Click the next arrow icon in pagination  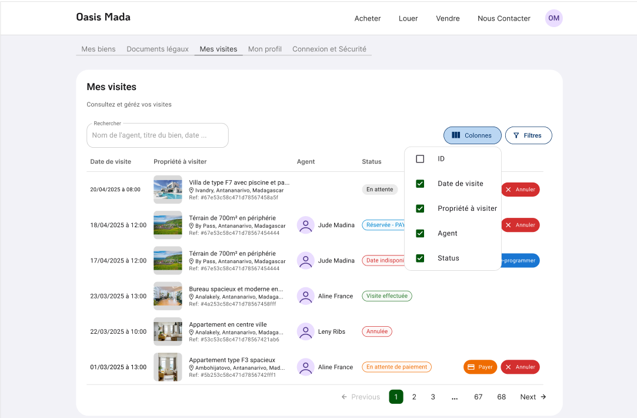tap(543, 397)
